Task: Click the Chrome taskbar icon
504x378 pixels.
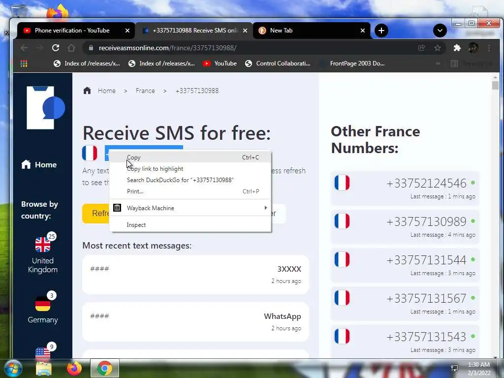Action: (x=105, y=368)
